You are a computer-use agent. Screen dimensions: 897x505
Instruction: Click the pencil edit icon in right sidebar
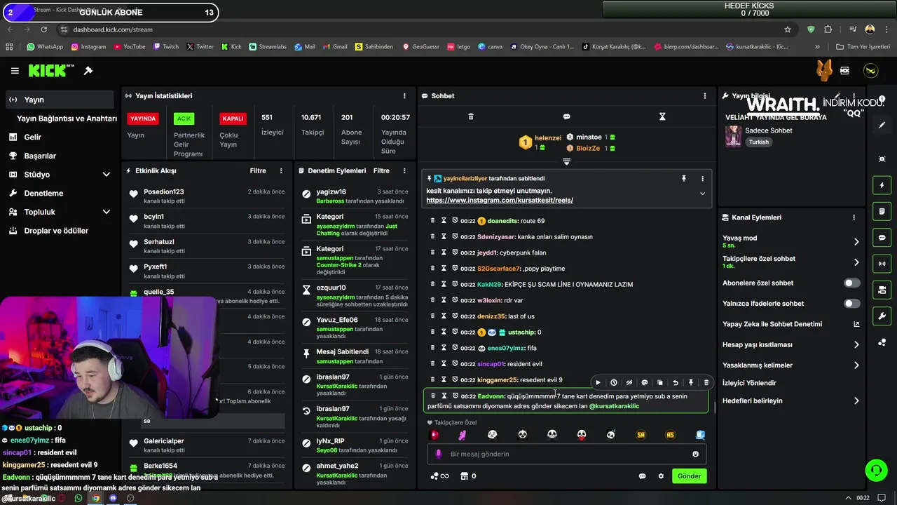click(x=882, y=126)
